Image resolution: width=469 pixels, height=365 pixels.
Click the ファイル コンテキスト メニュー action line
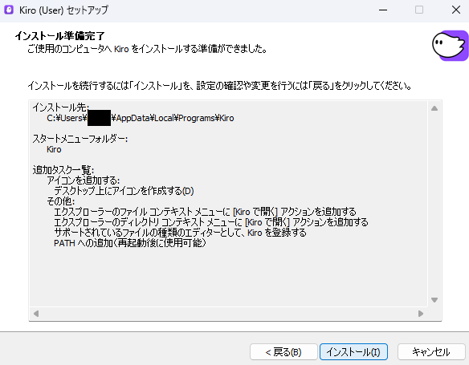pyautogui.click(x=205, y=212)
